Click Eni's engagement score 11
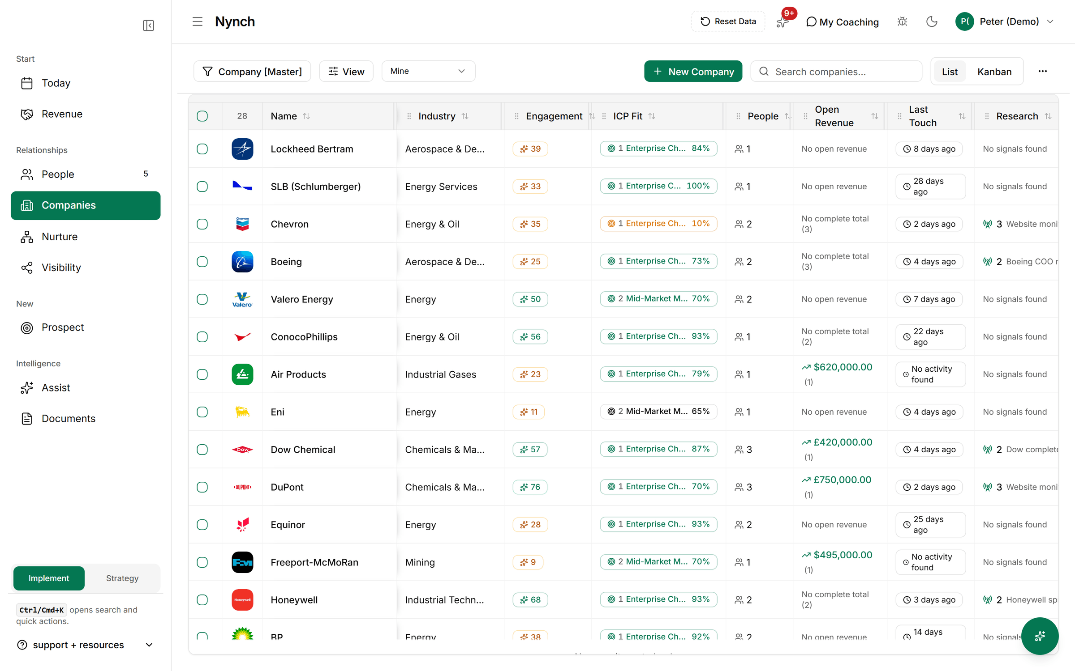 tap(529, 412)
